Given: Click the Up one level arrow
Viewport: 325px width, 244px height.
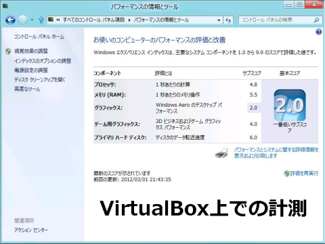Looking at the screenshot, I should [x=41, y=20].
